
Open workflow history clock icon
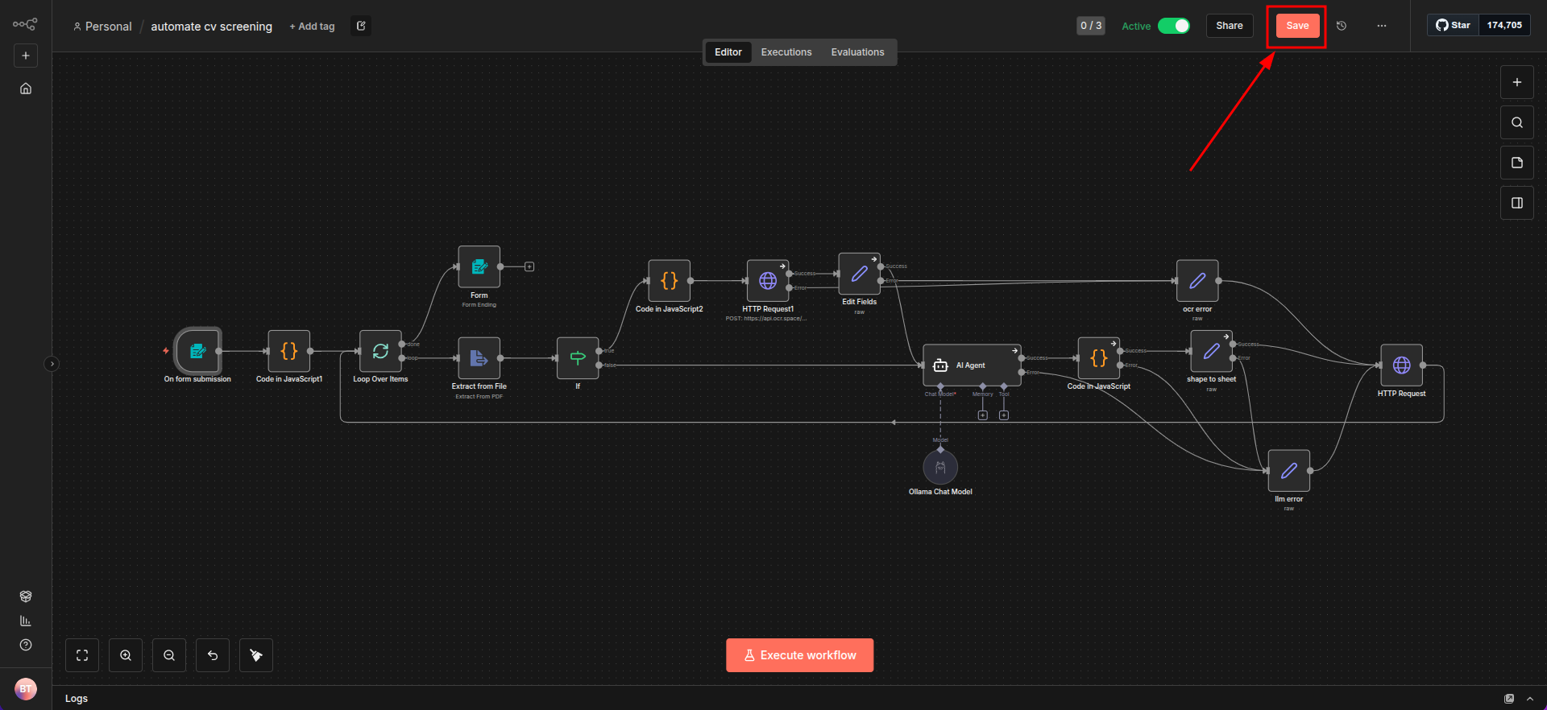[x=1342, y=26]
